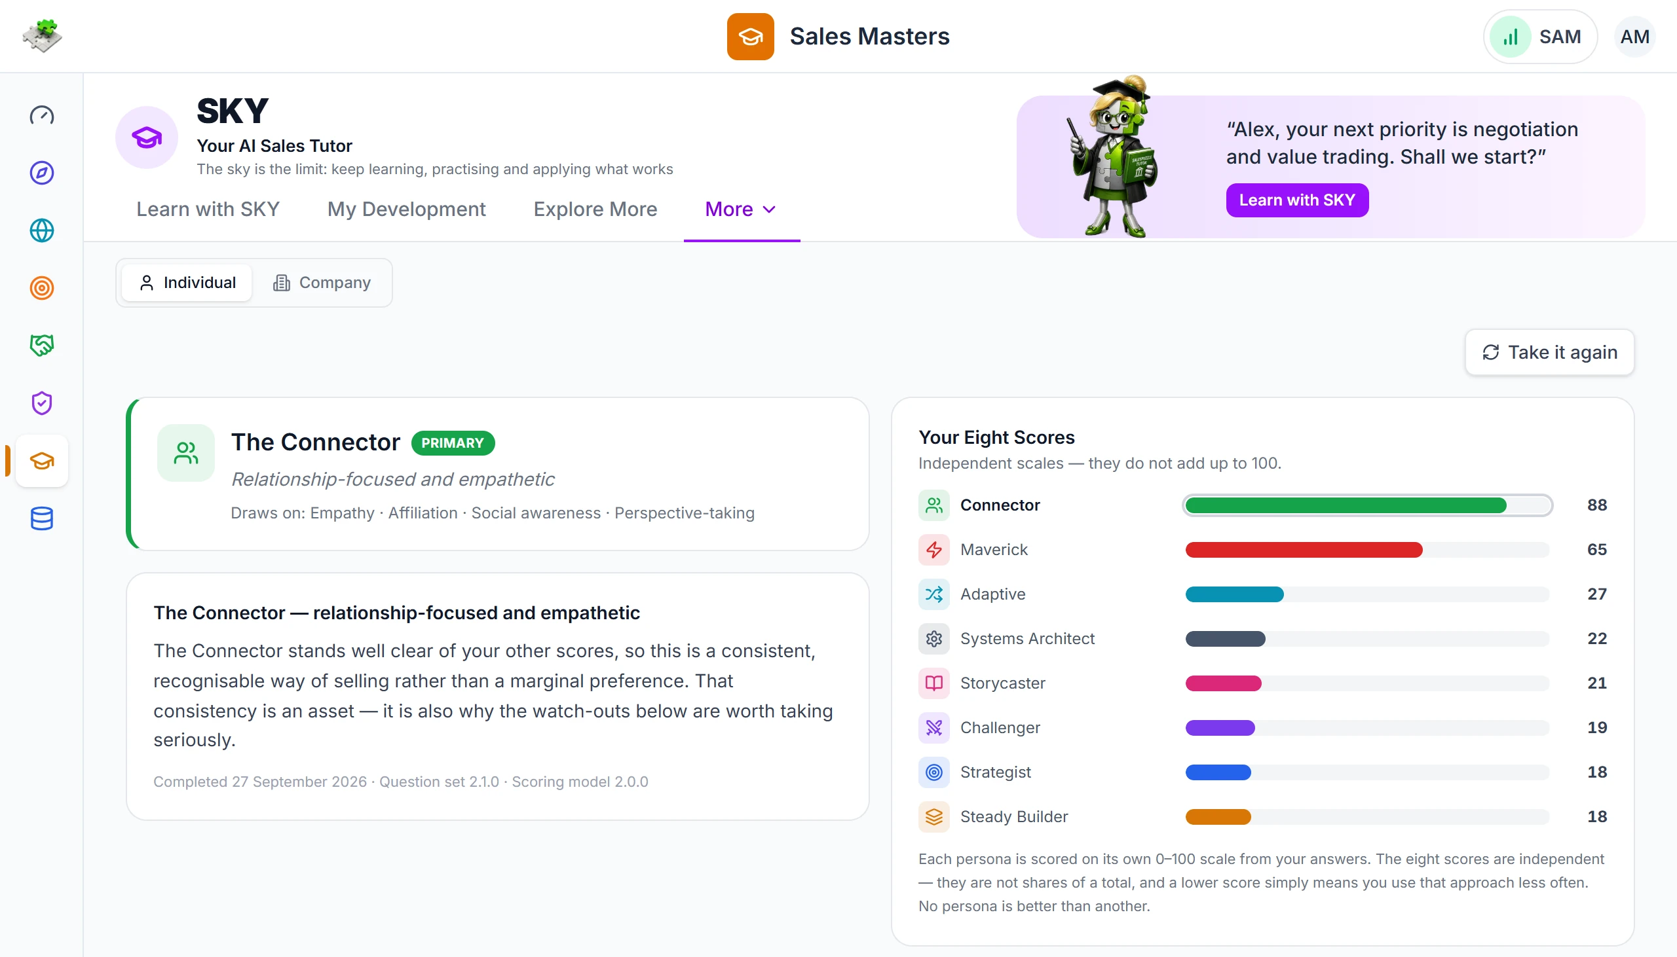
Task: Click the puzzle piece logo at top left
Action: coord(42,35)
